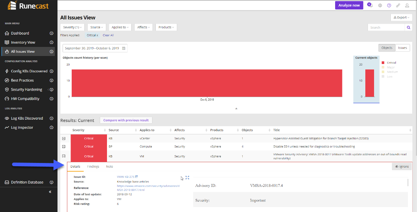Click external link icon beside VMW-KB-275

pos(136,177)
